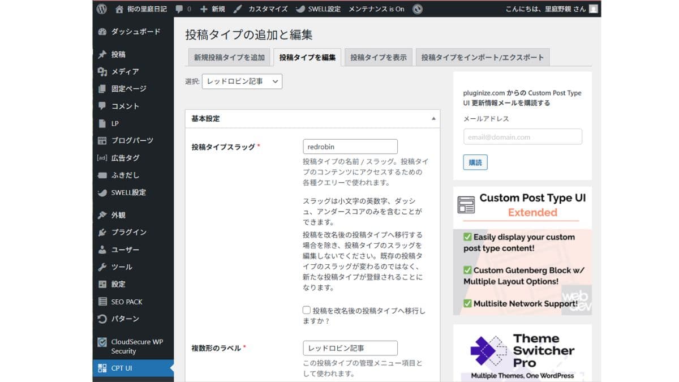
Task: Click the WordPress logo icon in admin bar
Action: [x=102, y=9]
